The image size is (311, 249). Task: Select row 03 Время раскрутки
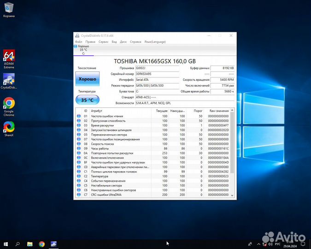[x=153, y=125]
